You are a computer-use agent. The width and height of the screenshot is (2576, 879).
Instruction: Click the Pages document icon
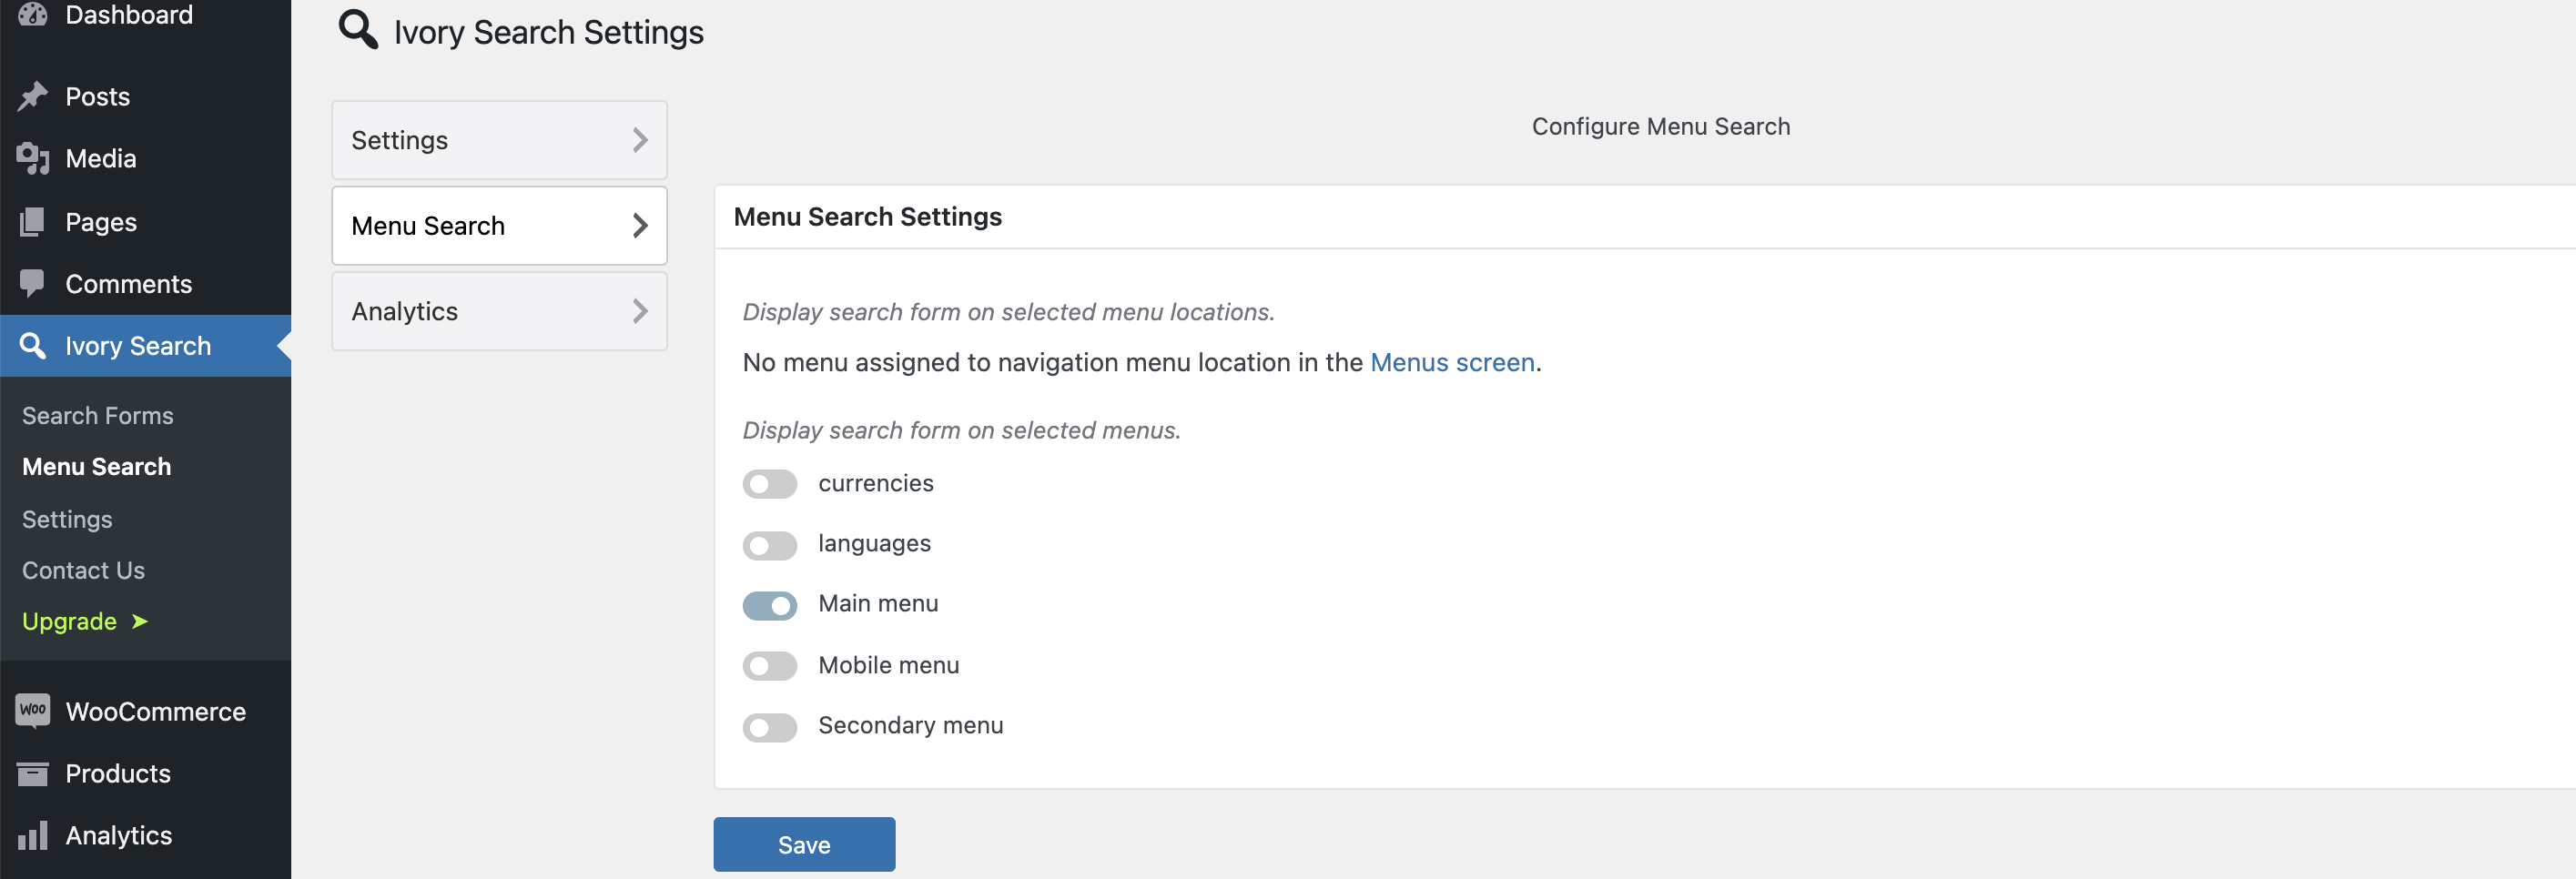[33, 221]
